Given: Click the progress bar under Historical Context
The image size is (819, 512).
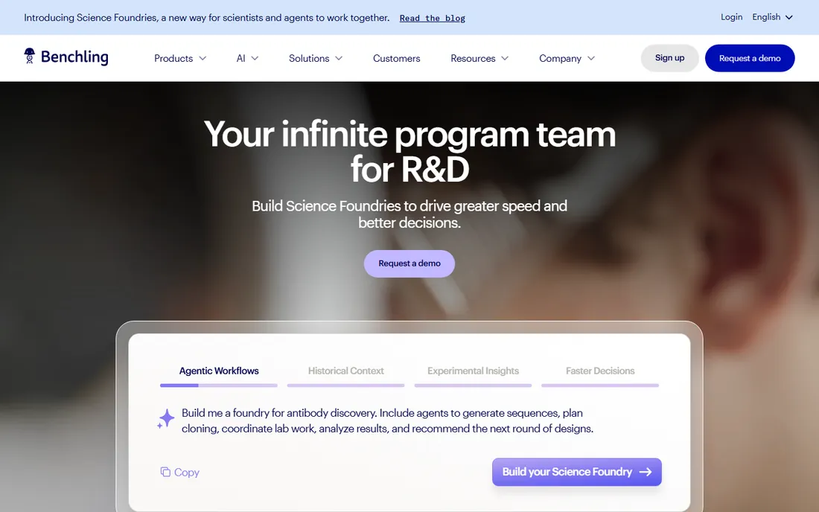Looking at the screenshot, I should (345, 385).
